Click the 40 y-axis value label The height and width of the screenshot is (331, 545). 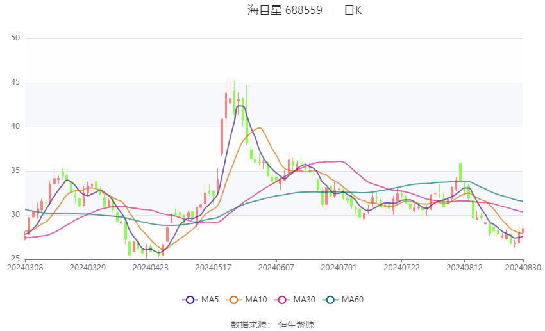click(x=15, y=126)
